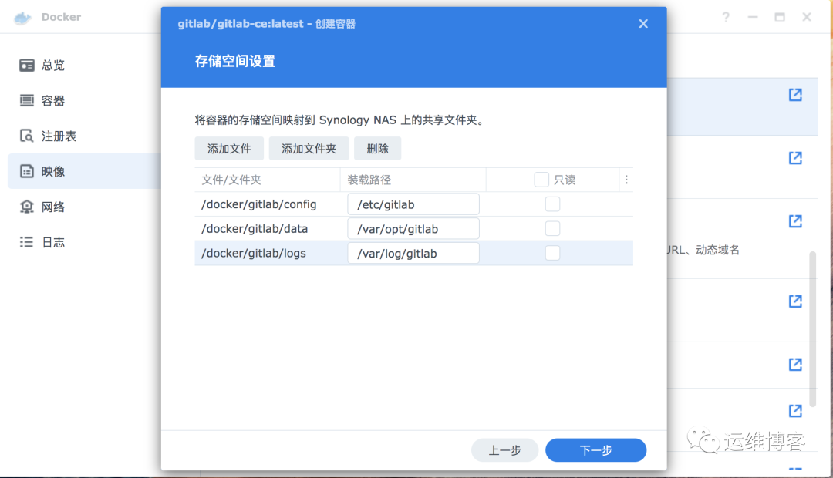
Task: Click the 添加文件 button
Action: (229, 149)
